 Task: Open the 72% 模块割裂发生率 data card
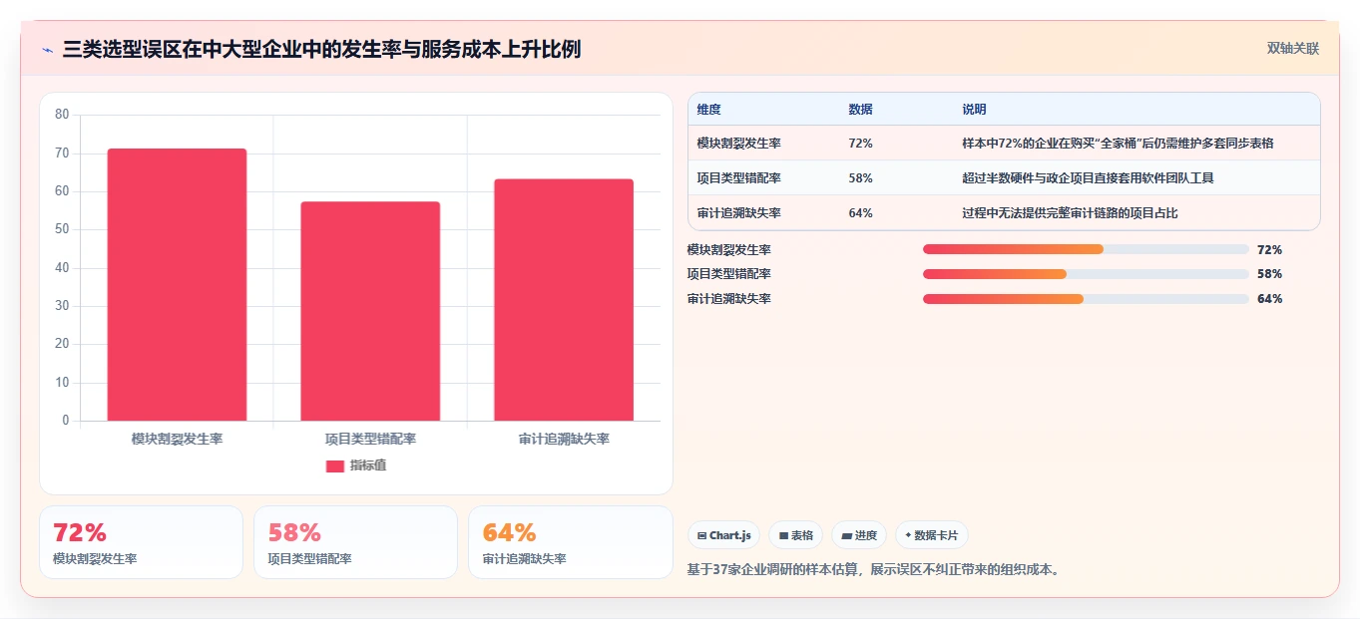click(x=141, y=542)
